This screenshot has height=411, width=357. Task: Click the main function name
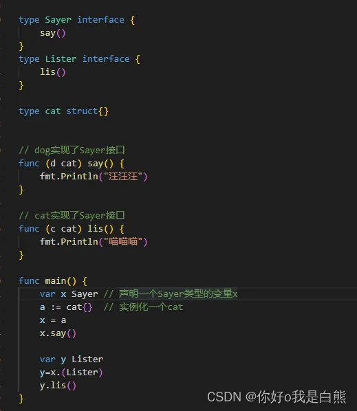(55, 281)
